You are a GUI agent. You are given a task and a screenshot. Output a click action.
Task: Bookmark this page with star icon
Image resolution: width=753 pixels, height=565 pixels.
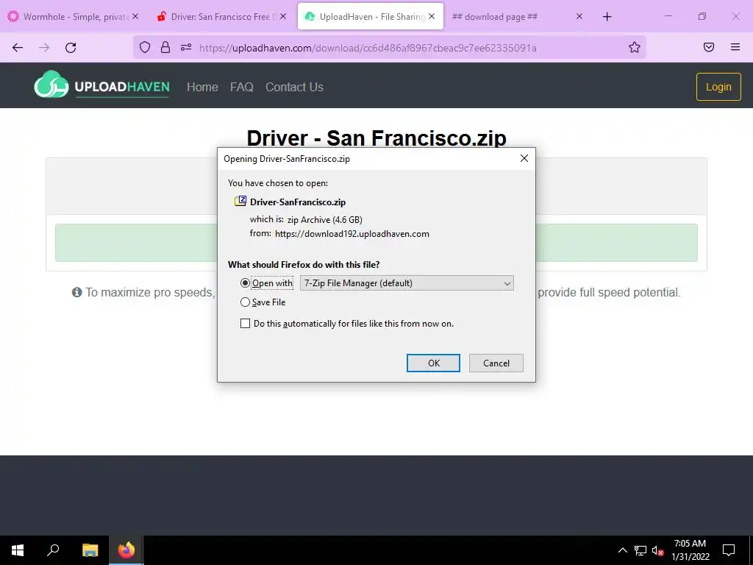635,47
